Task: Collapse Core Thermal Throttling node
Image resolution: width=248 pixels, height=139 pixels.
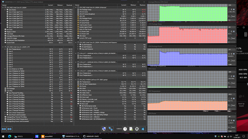Action: (5, 93)
